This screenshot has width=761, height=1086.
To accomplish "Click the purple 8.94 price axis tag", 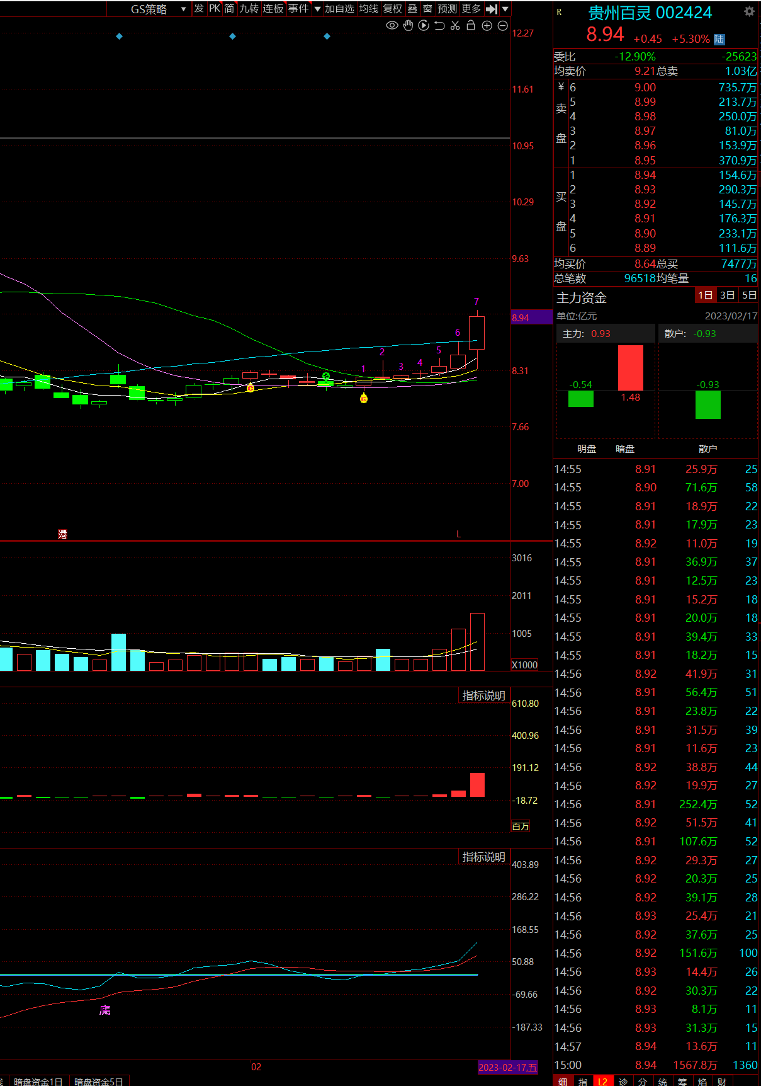I will 531,317.
